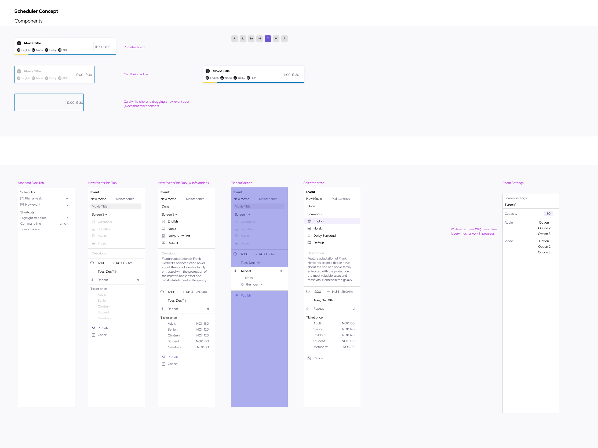Click the paper-plane Publish icon in 'Repeat' action panel
598x448 pixels.
(x=236, y=295)
